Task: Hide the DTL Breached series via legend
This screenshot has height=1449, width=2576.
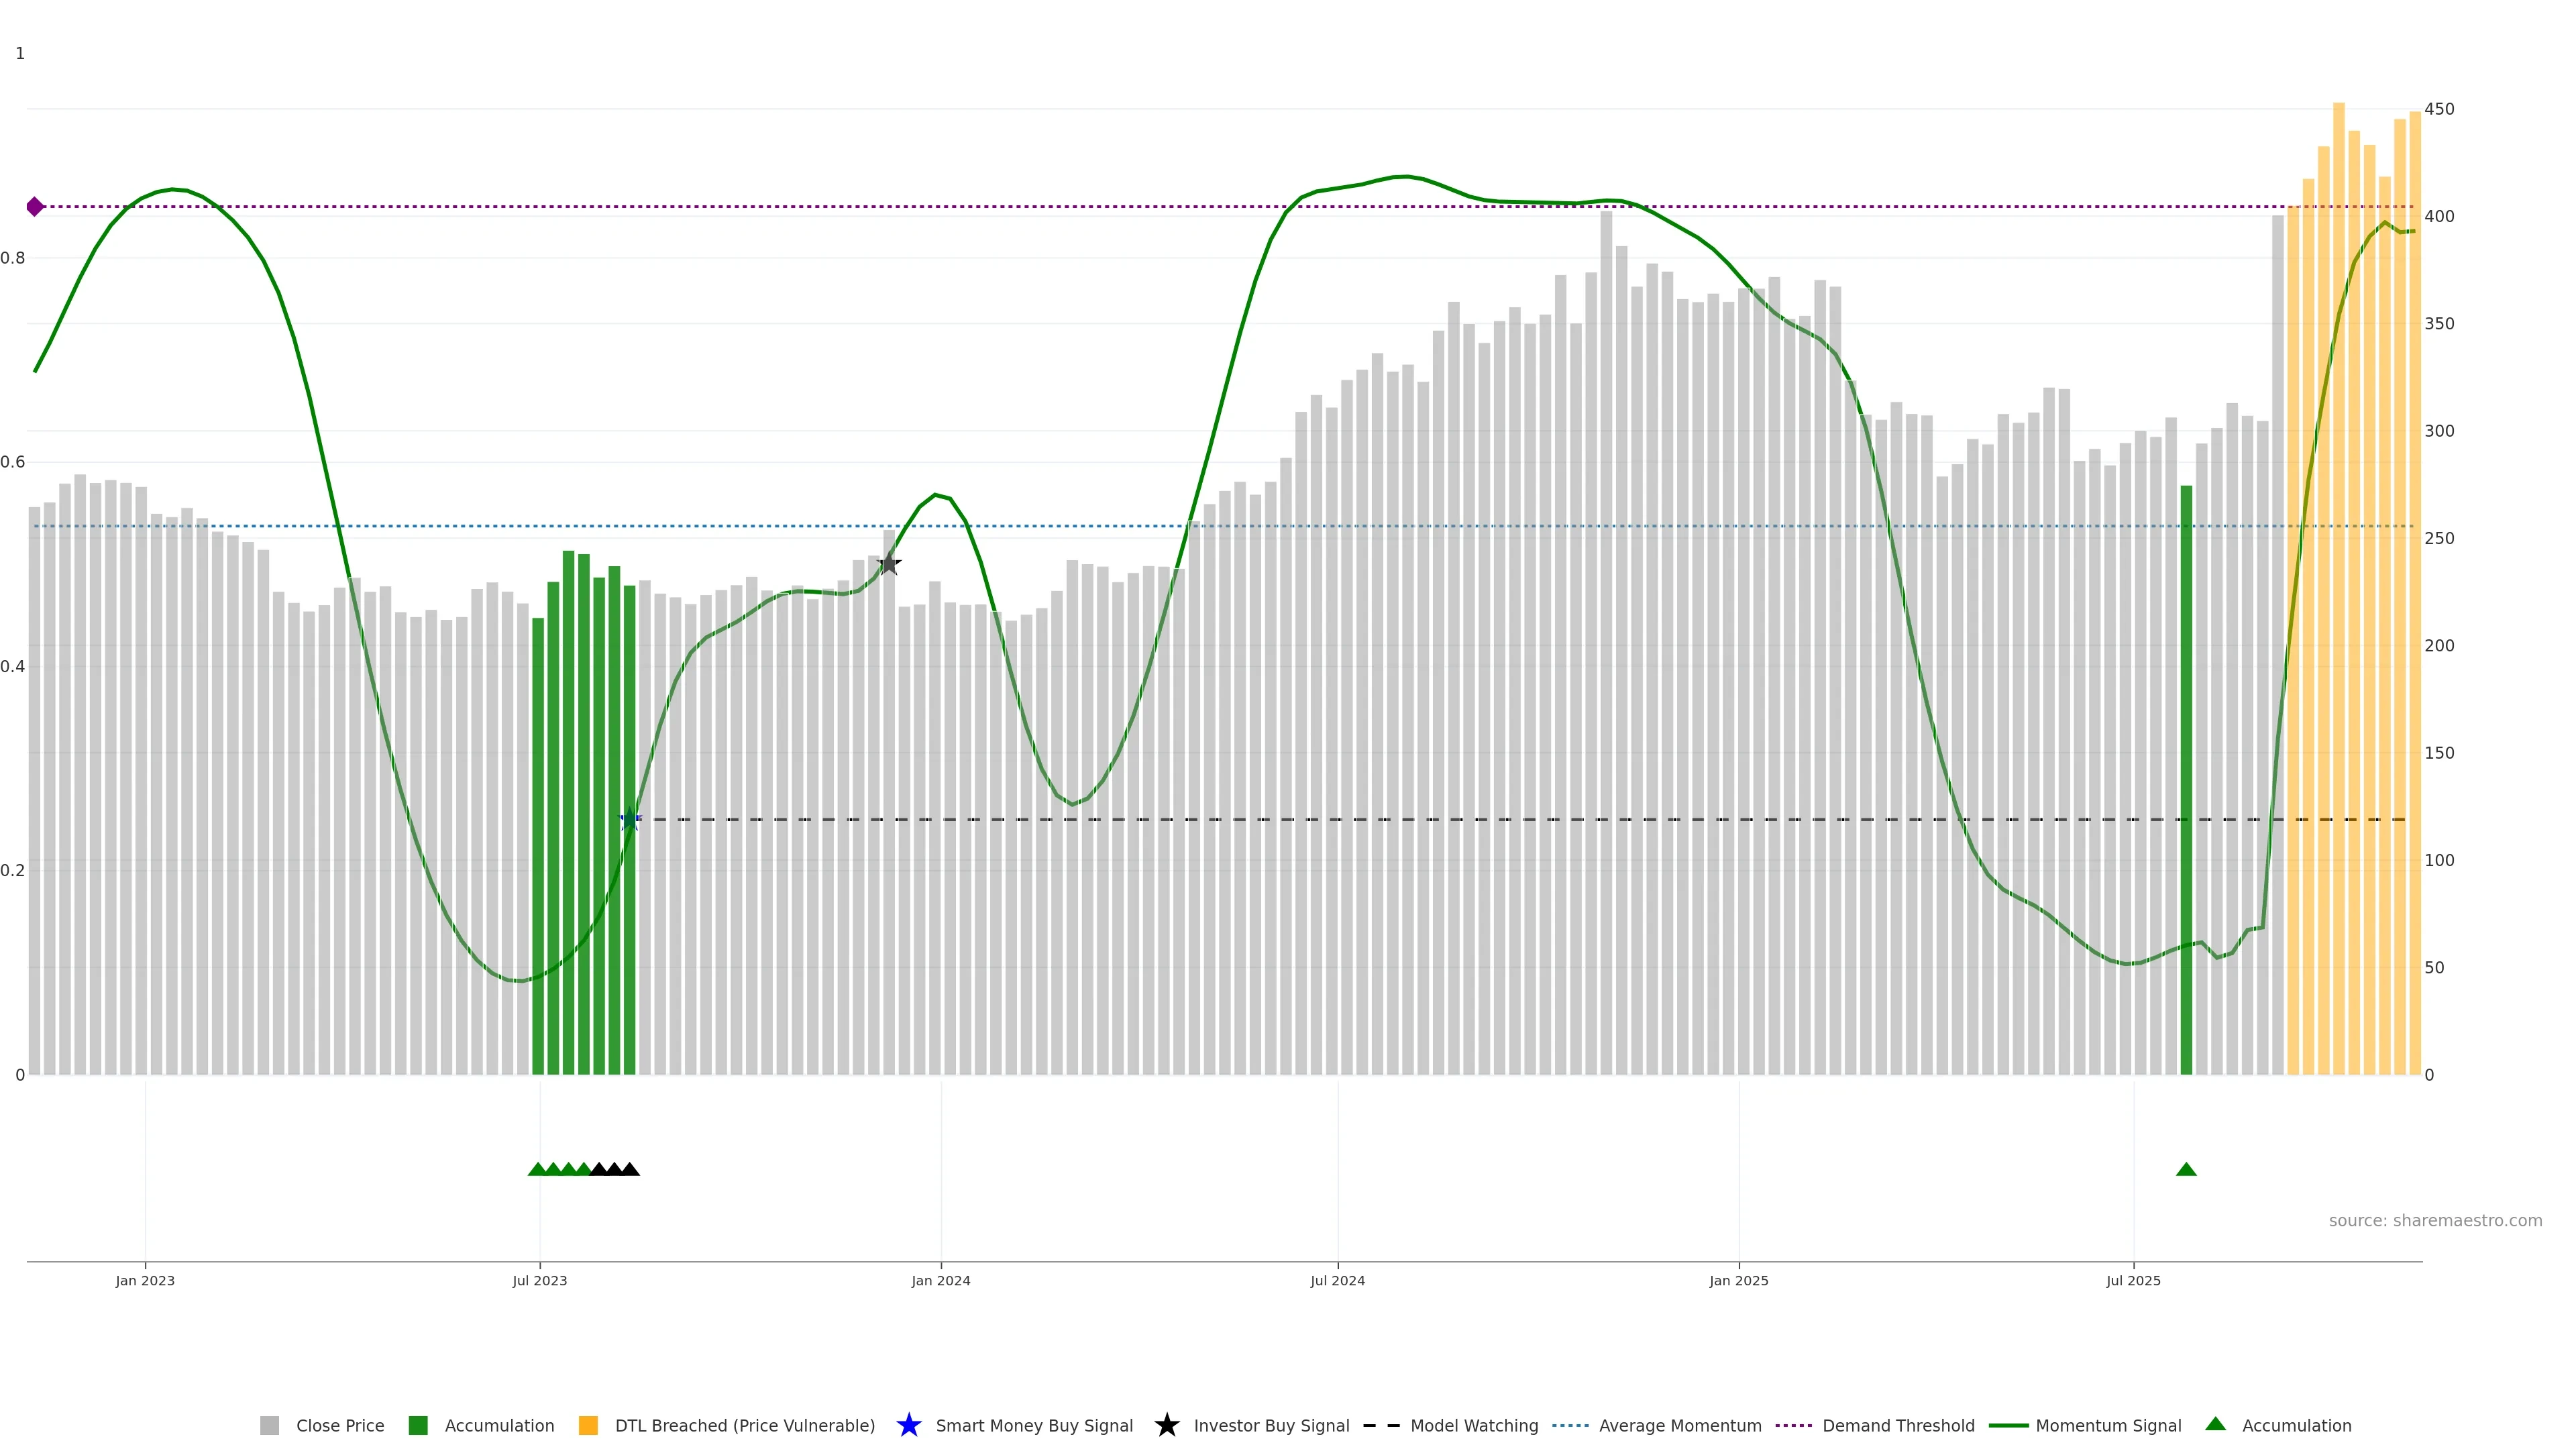Action: [744, 1425]
